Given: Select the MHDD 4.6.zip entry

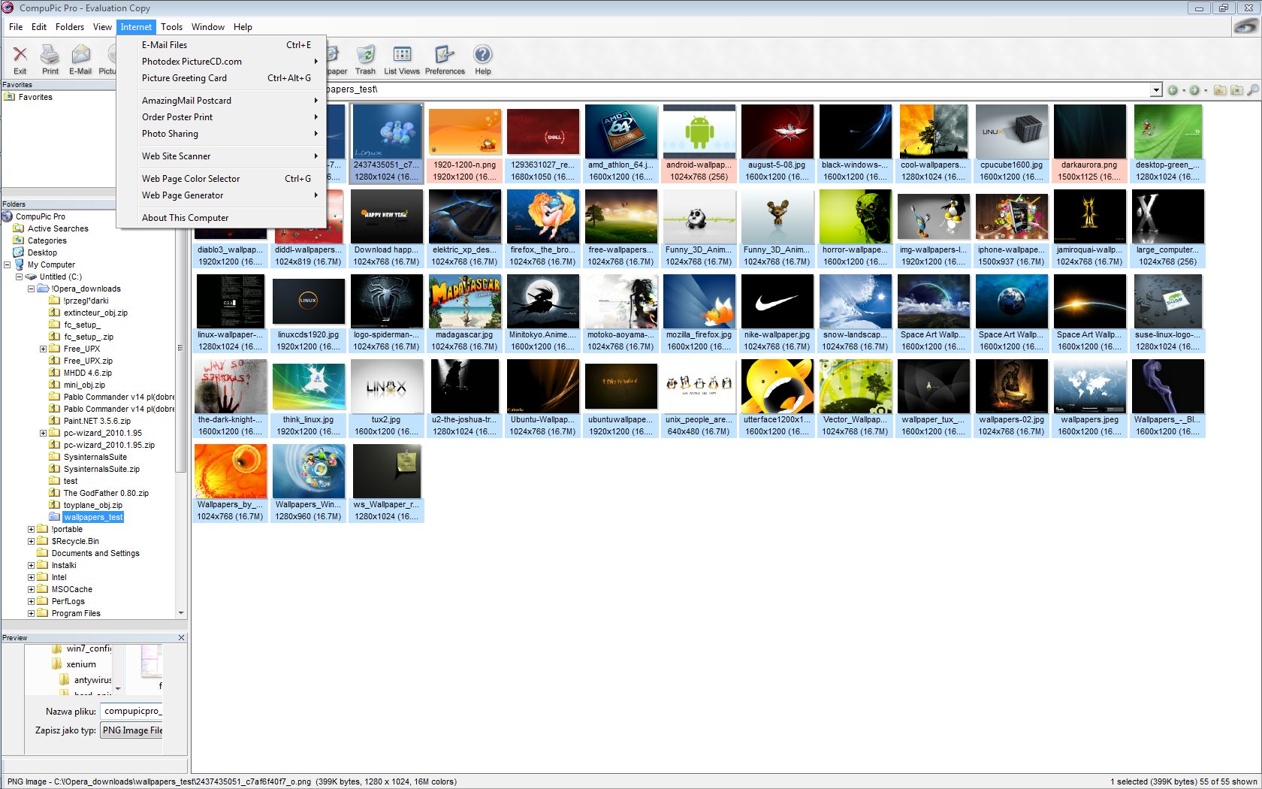Looking at the screenshot, I should coord(88,373).
